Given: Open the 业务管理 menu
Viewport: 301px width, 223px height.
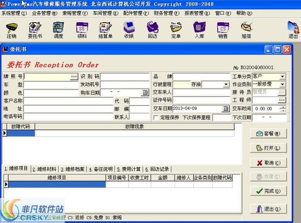Looking at the screenshot, I should click(x=45, y=13).
